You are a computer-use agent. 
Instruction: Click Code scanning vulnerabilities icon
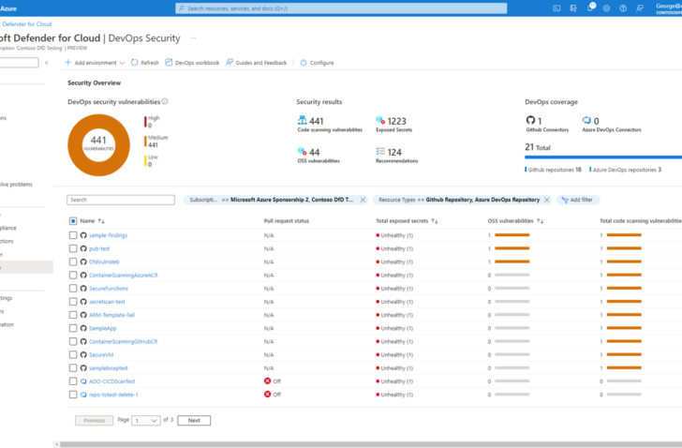302,120
